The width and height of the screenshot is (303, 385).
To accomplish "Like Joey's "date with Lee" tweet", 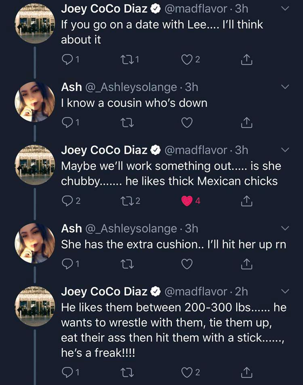I will (187, 59).
